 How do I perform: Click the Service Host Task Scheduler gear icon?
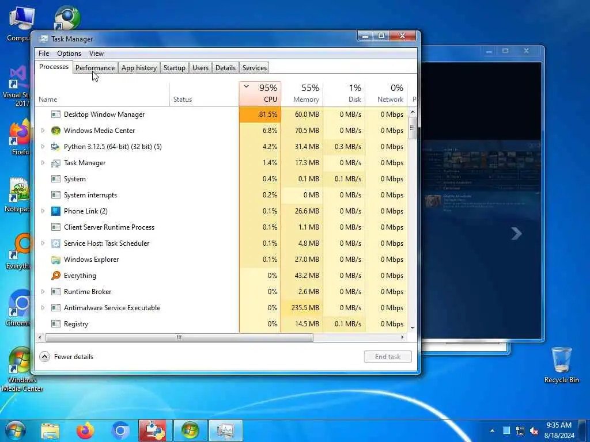pos(56,243)
